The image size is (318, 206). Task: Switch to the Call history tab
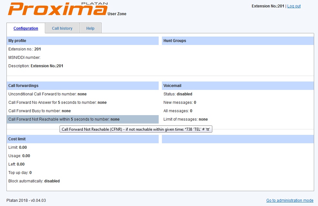[x=62, y=28]
